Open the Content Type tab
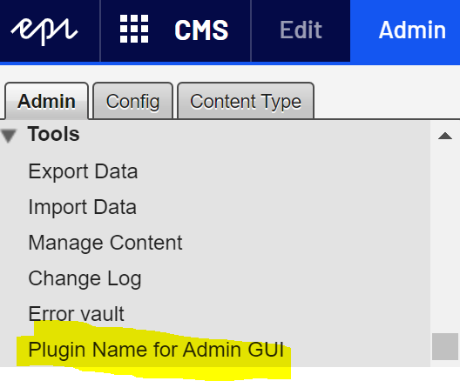Viewport: 460px width, 381px height. (x=246, y=101)
